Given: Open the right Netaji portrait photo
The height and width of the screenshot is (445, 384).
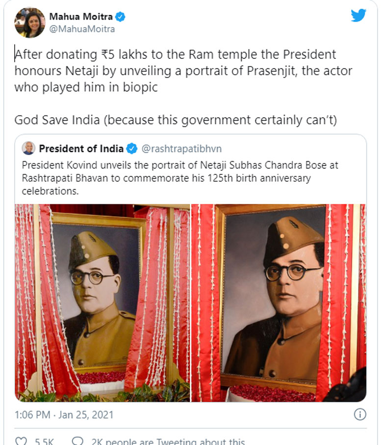Looking at the screenshot, I should click(x=279, y=303).
